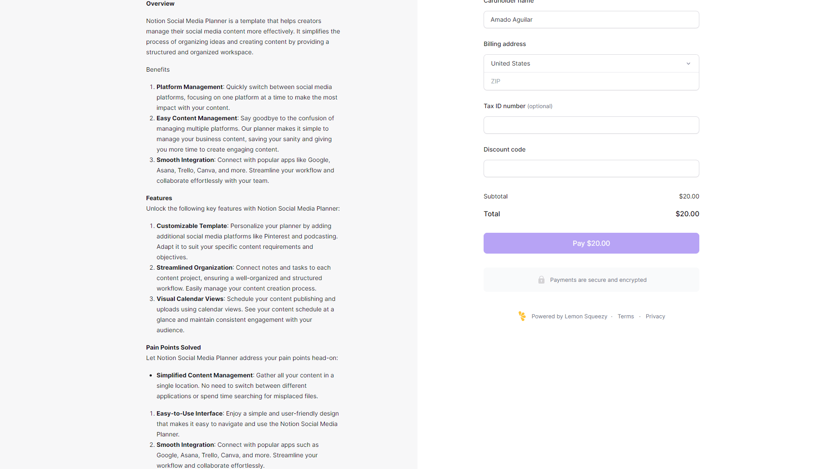Image resolution: width=835 pixels, height=469 pixels.
Task: Click the 'Billing address' label
Action: [504, 44]
